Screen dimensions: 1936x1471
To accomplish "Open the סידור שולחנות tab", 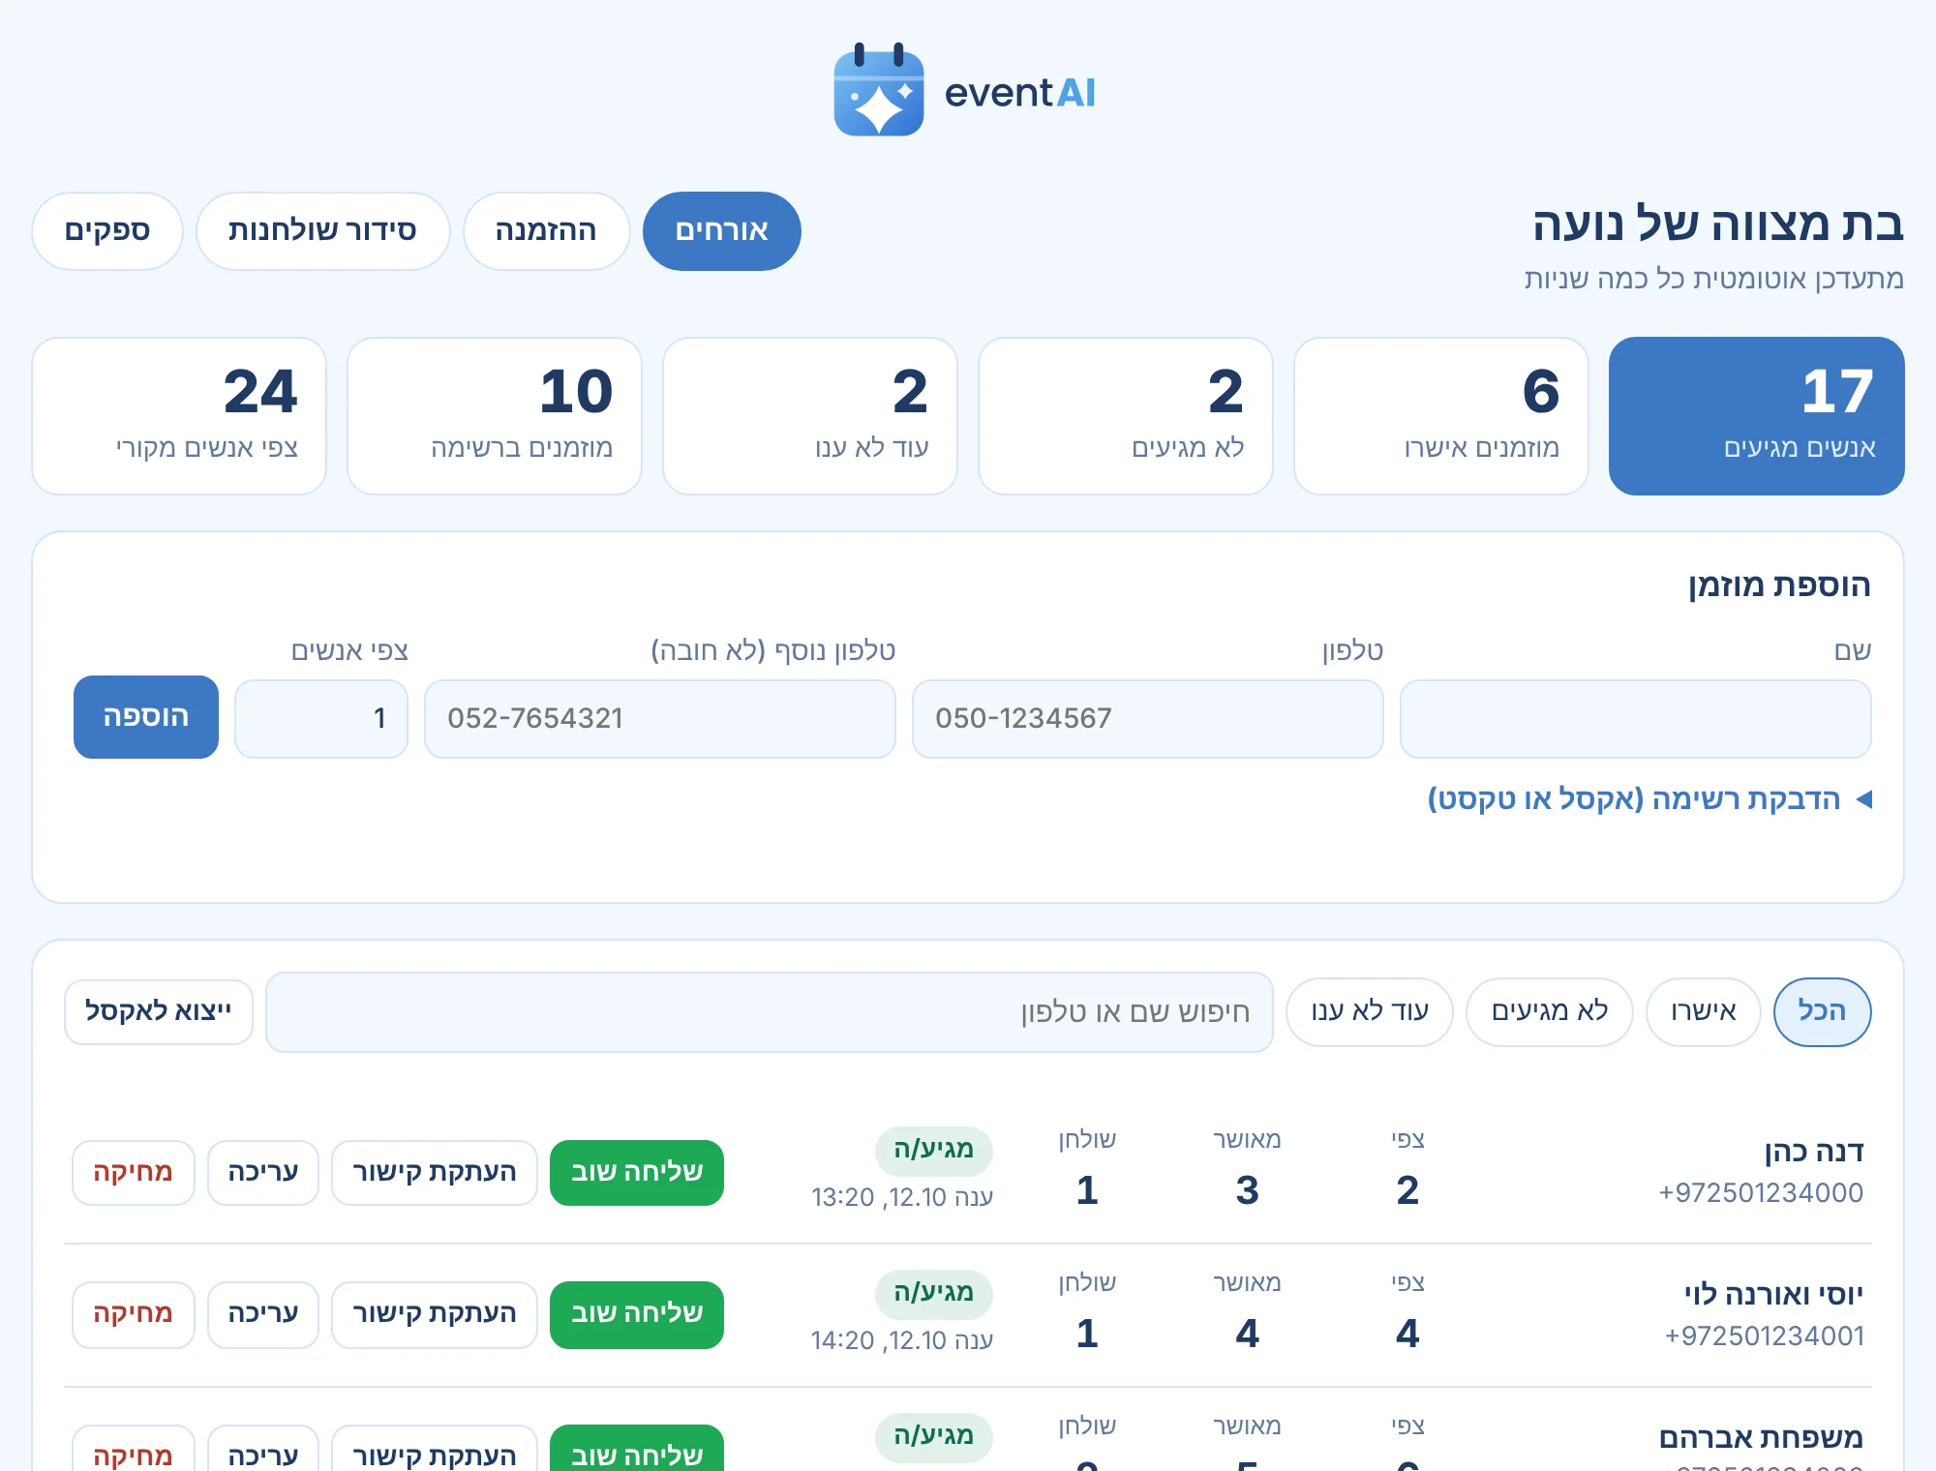I will click(322, 231).
